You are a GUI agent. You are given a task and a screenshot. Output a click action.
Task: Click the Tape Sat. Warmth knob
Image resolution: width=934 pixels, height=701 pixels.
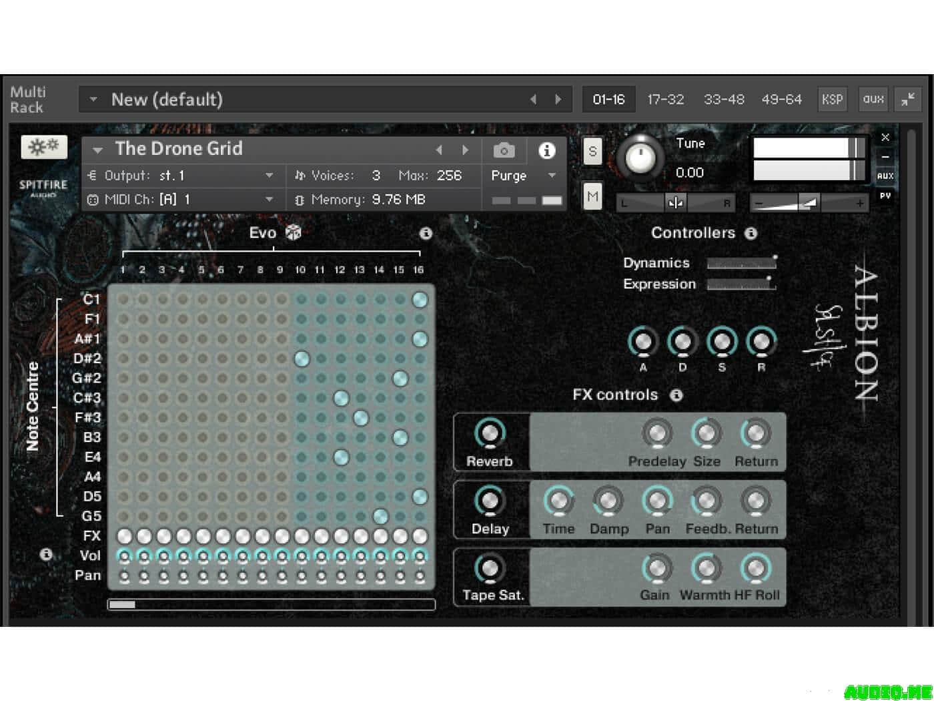707,569
